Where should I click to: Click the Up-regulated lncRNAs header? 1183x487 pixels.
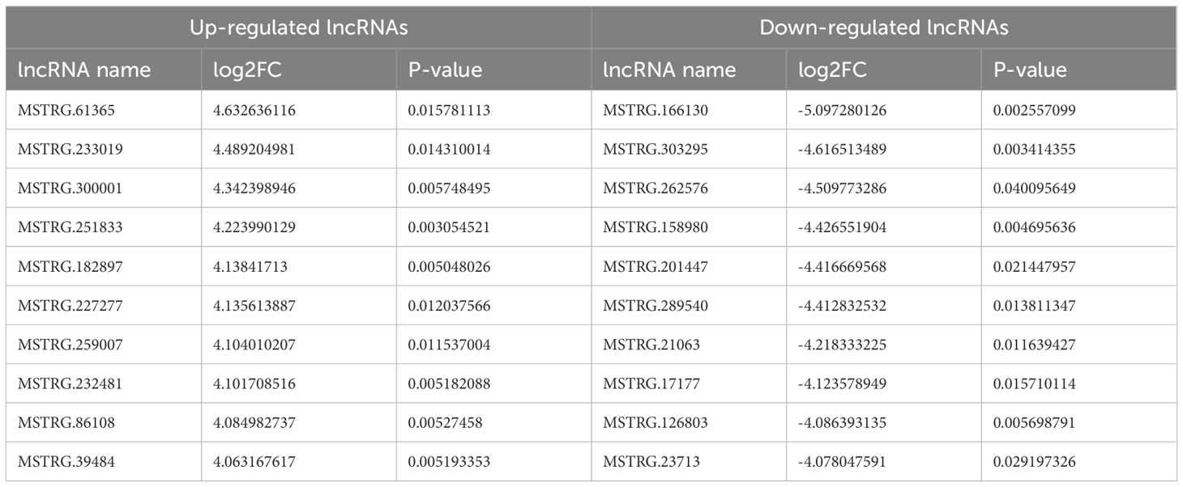[298, 28]
